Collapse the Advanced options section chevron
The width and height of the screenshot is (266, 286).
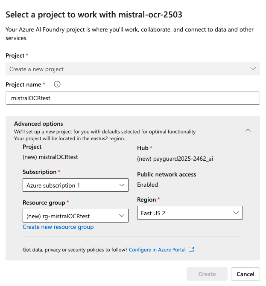(x=248, y=130)
